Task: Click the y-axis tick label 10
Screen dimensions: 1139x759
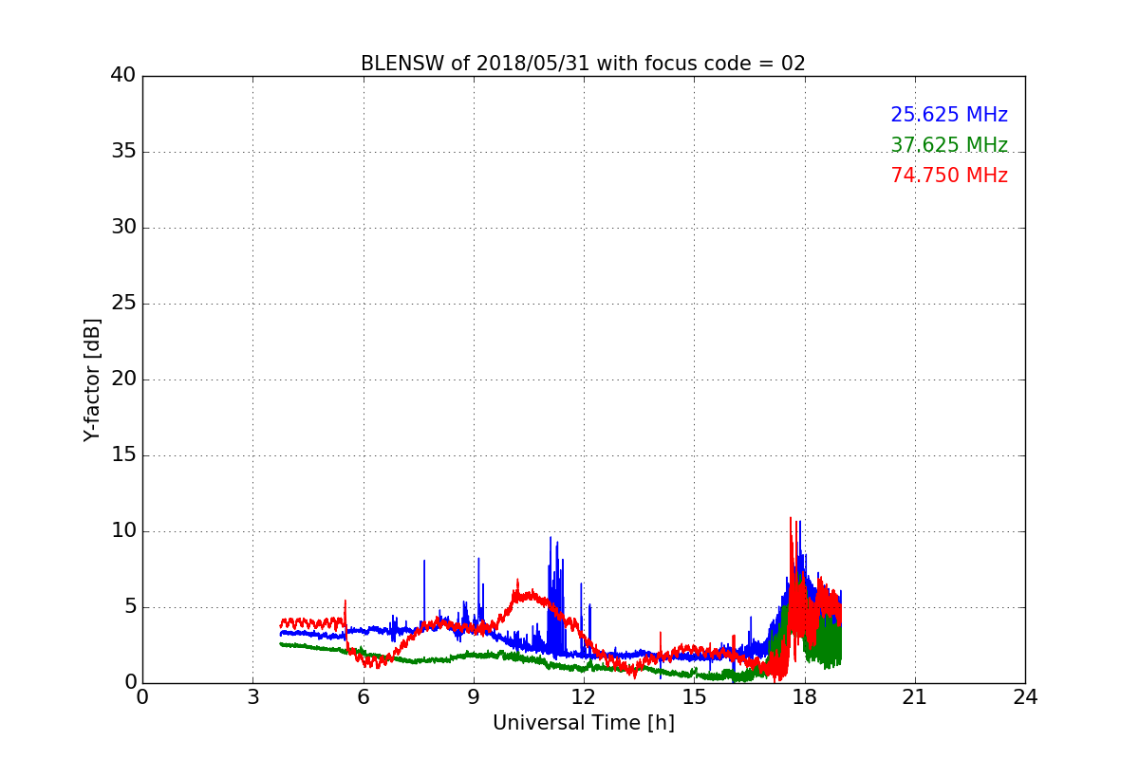Action: click(x=123, y=531)
